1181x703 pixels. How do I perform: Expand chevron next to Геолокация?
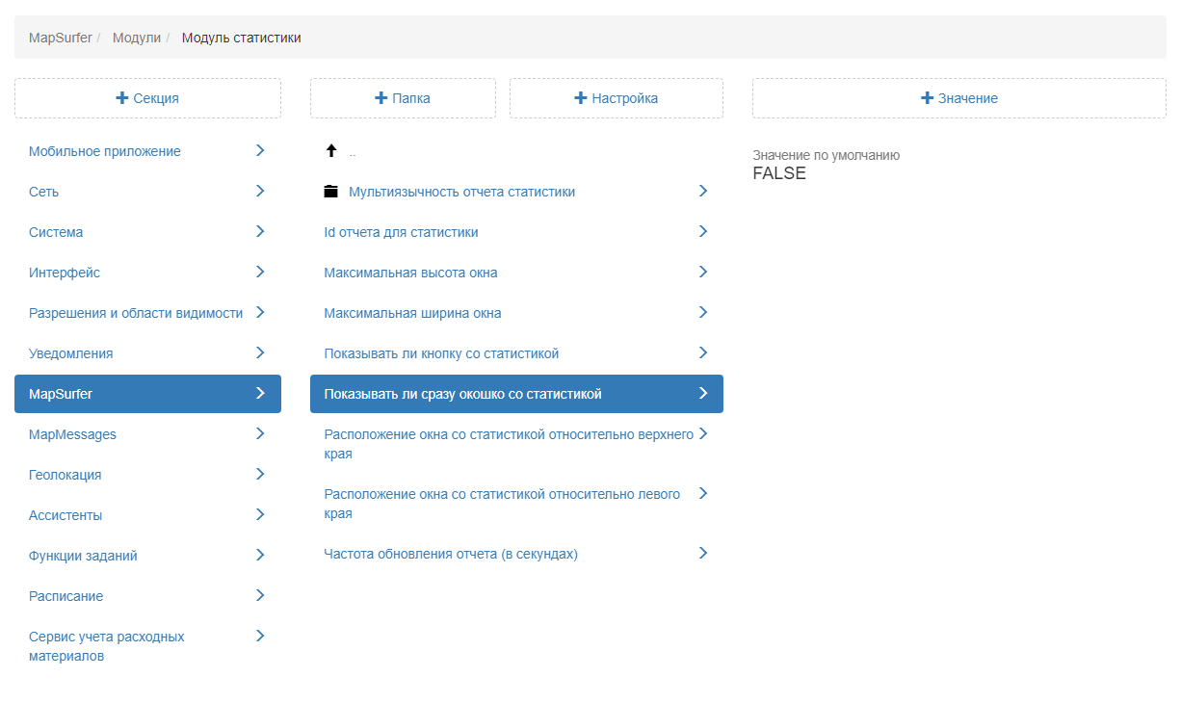tap(260, 474)
